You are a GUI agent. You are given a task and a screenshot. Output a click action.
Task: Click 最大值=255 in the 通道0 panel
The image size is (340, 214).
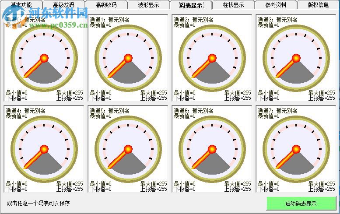tap(70, 93)
